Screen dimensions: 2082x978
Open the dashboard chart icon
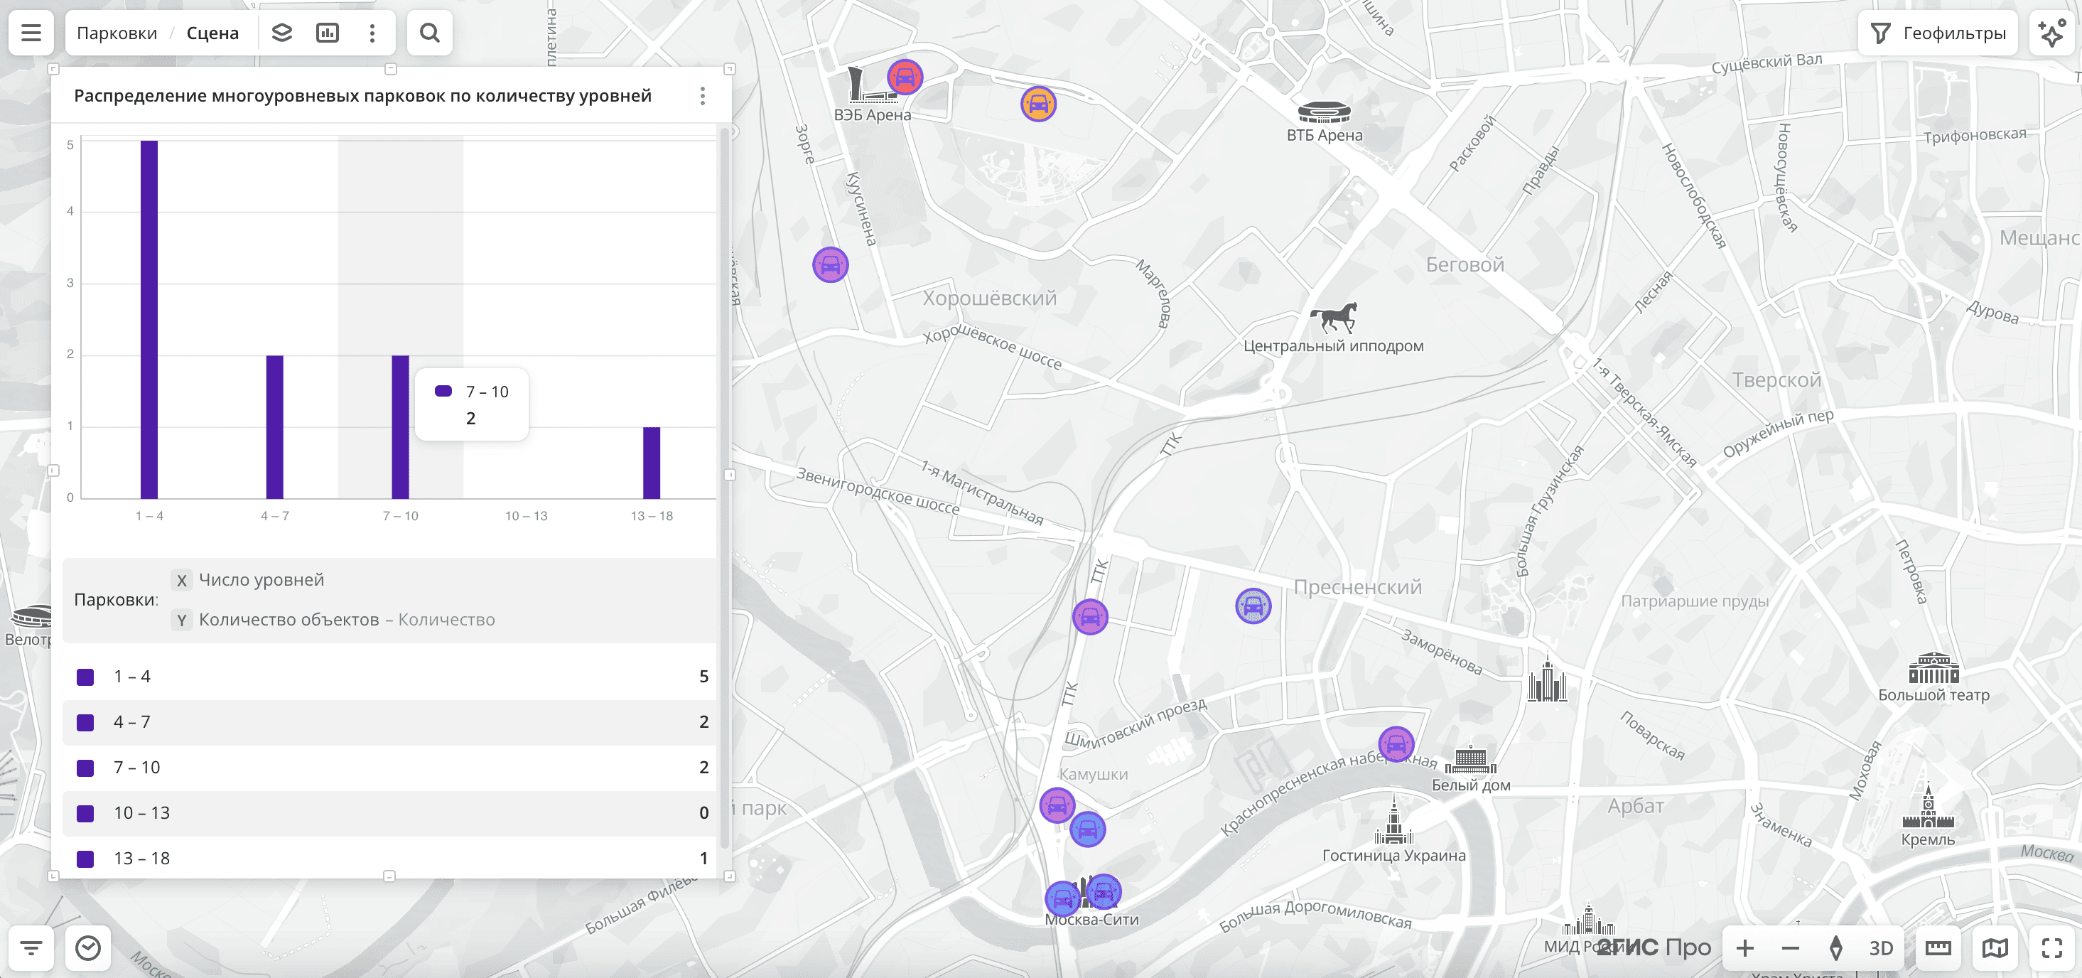point(328,33)
